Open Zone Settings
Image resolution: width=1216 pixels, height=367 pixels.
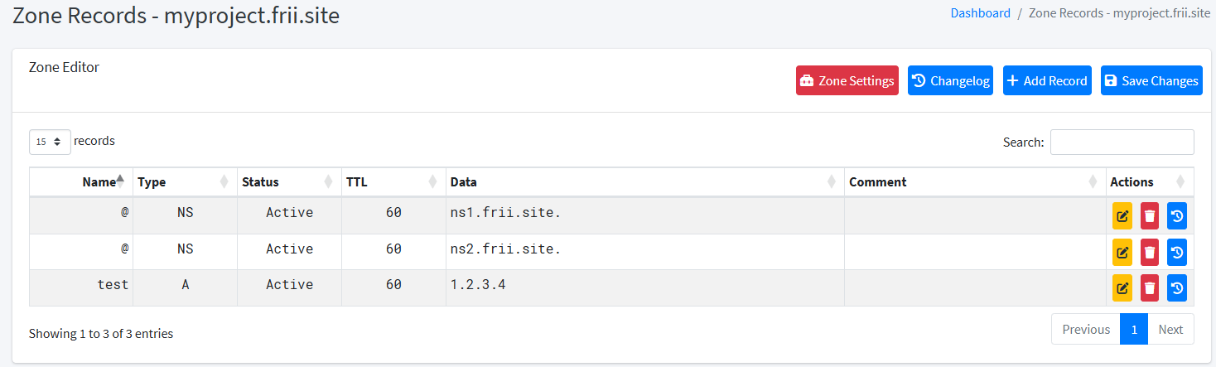click(x=847, y=80)
